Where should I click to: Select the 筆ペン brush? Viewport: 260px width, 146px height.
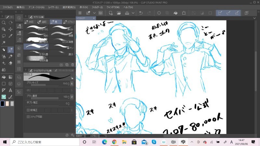click(x=62, y=46)
